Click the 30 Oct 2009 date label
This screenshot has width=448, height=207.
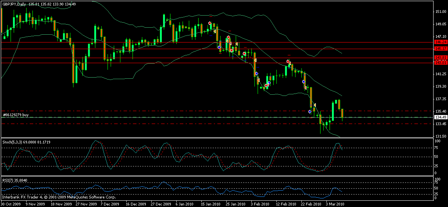pos(10,204)
